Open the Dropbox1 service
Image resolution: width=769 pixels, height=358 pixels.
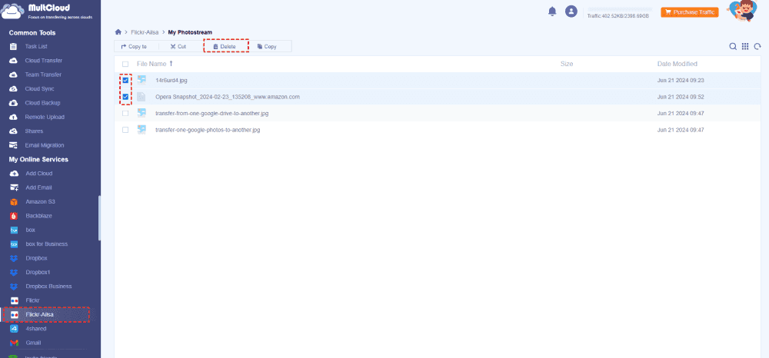(38, 272)
